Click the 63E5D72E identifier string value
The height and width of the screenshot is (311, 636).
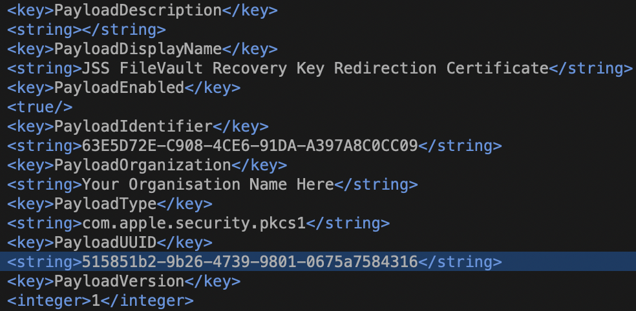point(250,146)
